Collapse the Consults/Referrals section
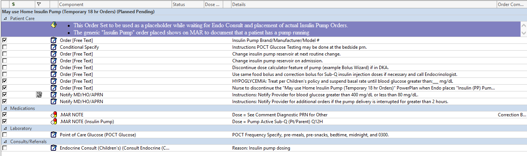Image resolution: width=527 pixels, height=156 pixels. [x=5, y=142]
